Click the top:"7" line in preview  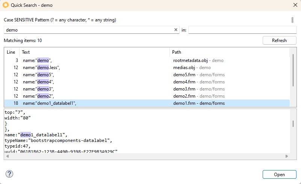click(15, 112)
